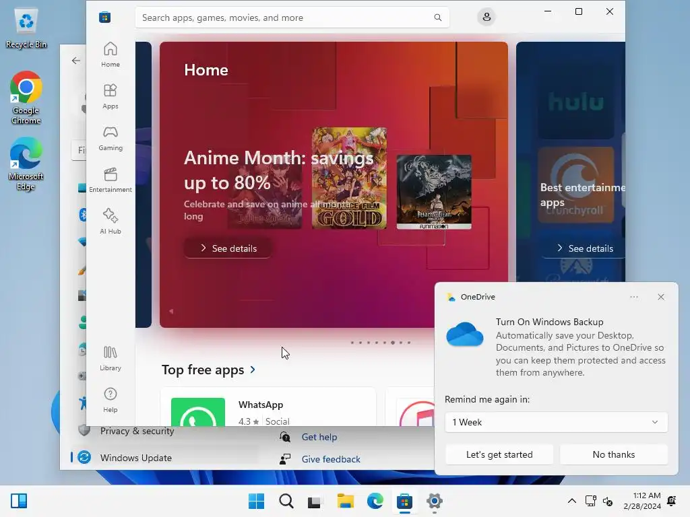Viewport: 690px width, 517px height.
Task: Click the muted volume tray icon
Action: click(608, 501)
